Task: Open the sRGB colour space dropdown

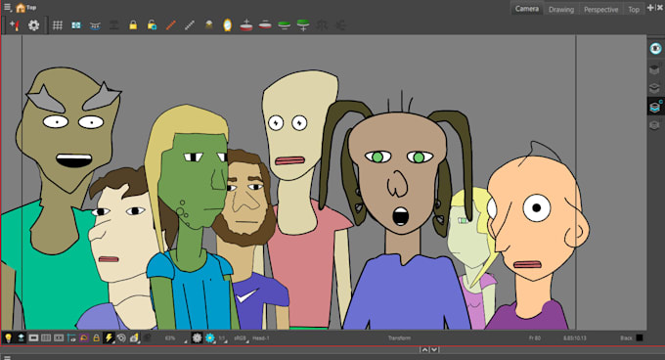Action: (x=241, y=337)
